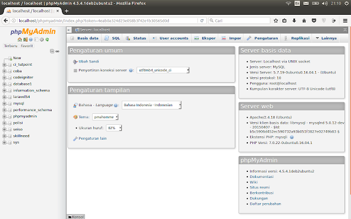Image resolution: width=351 pixels, height=219 pixels.
Task: Click the green reload navigation panel icon
Action: (x=47, y=39)
